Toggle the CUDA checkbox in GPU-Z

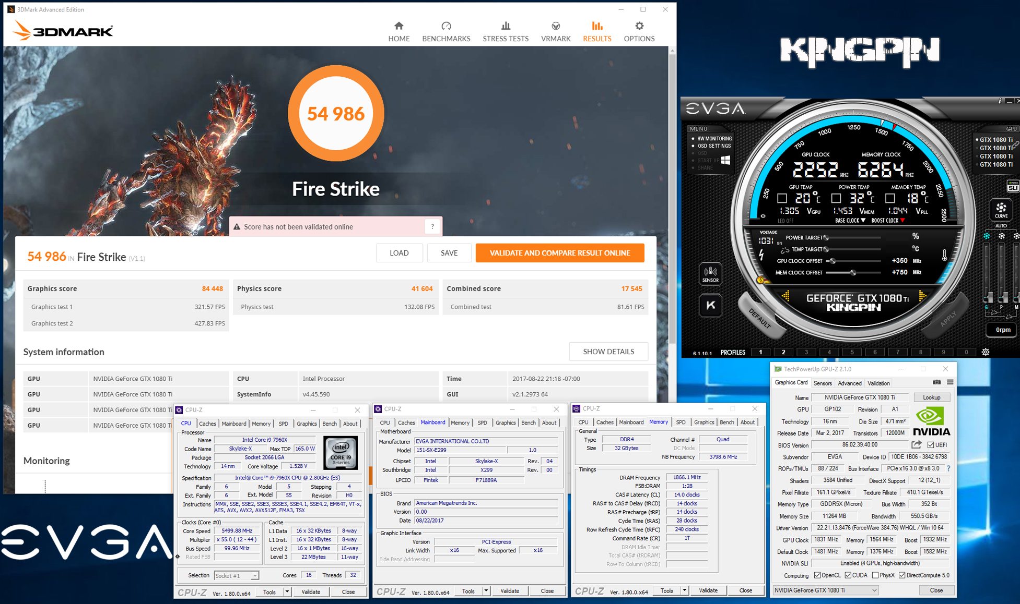(x=848, y=575)
